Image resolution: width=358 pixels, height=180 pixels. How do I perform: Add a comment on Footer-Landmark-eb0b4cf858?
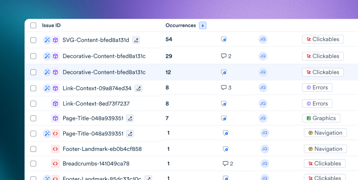pos(226,149)
